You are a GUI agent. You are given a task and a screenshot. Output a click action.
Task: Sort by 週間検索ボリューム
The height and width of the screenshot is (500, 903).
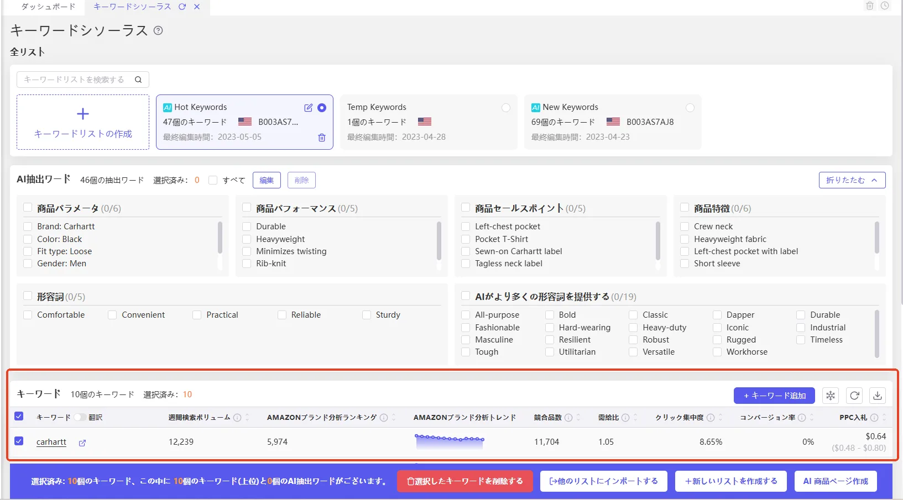click(247, 418)
